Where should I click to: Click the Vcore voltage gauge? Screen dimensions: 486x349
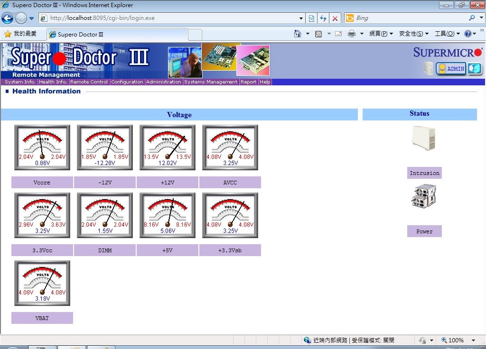[x=42, y=147]
